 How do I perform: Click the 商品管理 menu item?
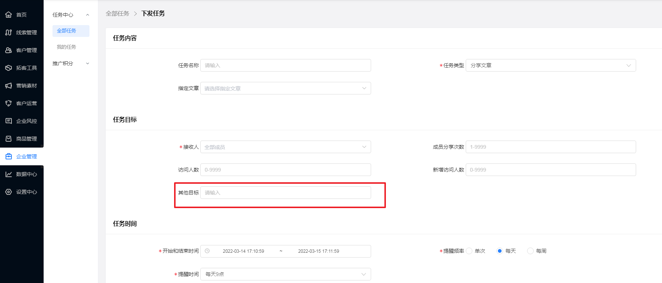pos(22,139)
